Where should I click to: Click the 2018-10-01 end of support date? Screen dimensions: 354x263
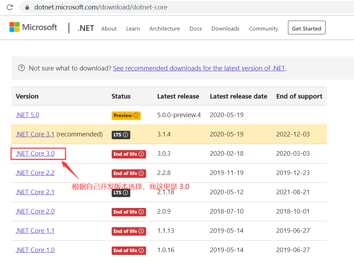(x=293, y=211)
